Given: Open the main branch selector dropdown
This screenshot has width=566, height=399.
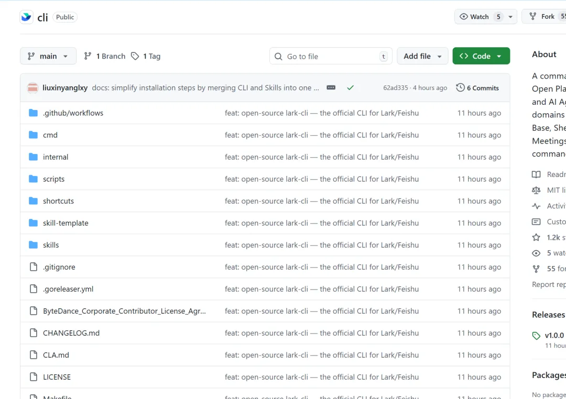Looking at the screenshot, I should [x=48, y=56].
